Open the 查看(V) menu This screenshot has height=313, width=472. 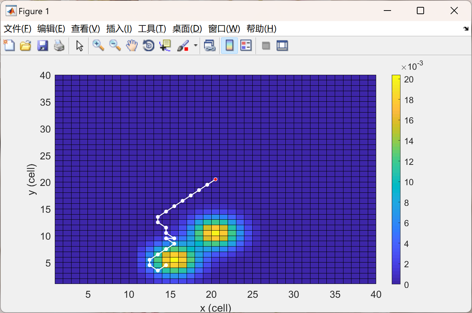coord(85,29)
